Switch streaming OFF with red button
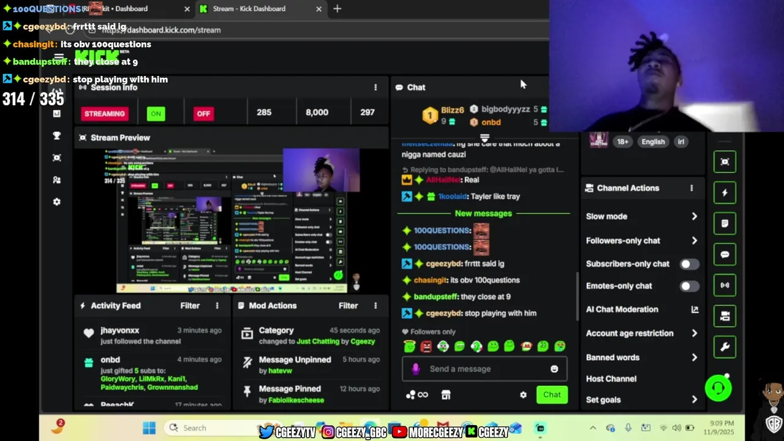The height and width of the screenshot is (441, 784). pyautogui.click(x=203, y=113)
